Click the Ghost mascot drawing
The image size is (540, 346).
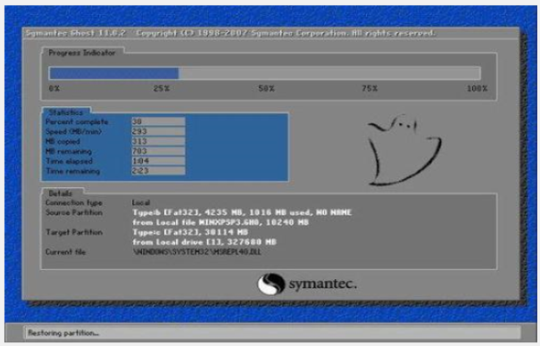click(404, 150)
